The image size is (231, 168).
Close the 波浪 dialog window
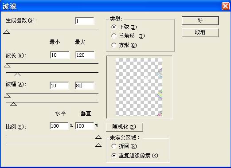tap(226, 6)
